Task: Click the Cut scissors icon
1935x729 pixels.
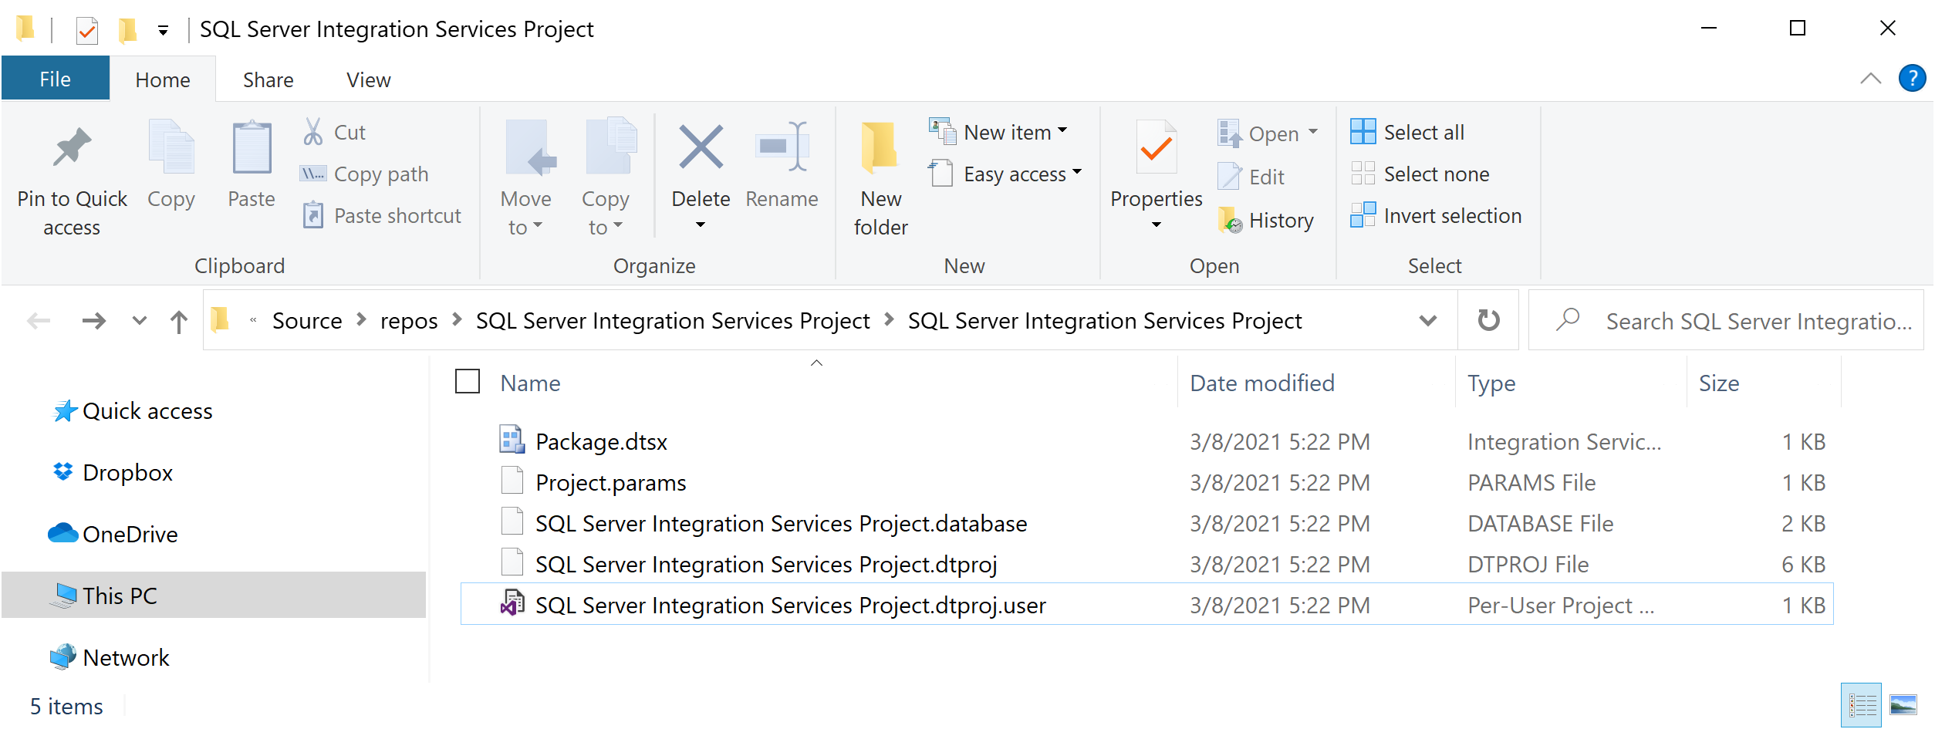Action: pyautogui.click(x=313, y=132)
